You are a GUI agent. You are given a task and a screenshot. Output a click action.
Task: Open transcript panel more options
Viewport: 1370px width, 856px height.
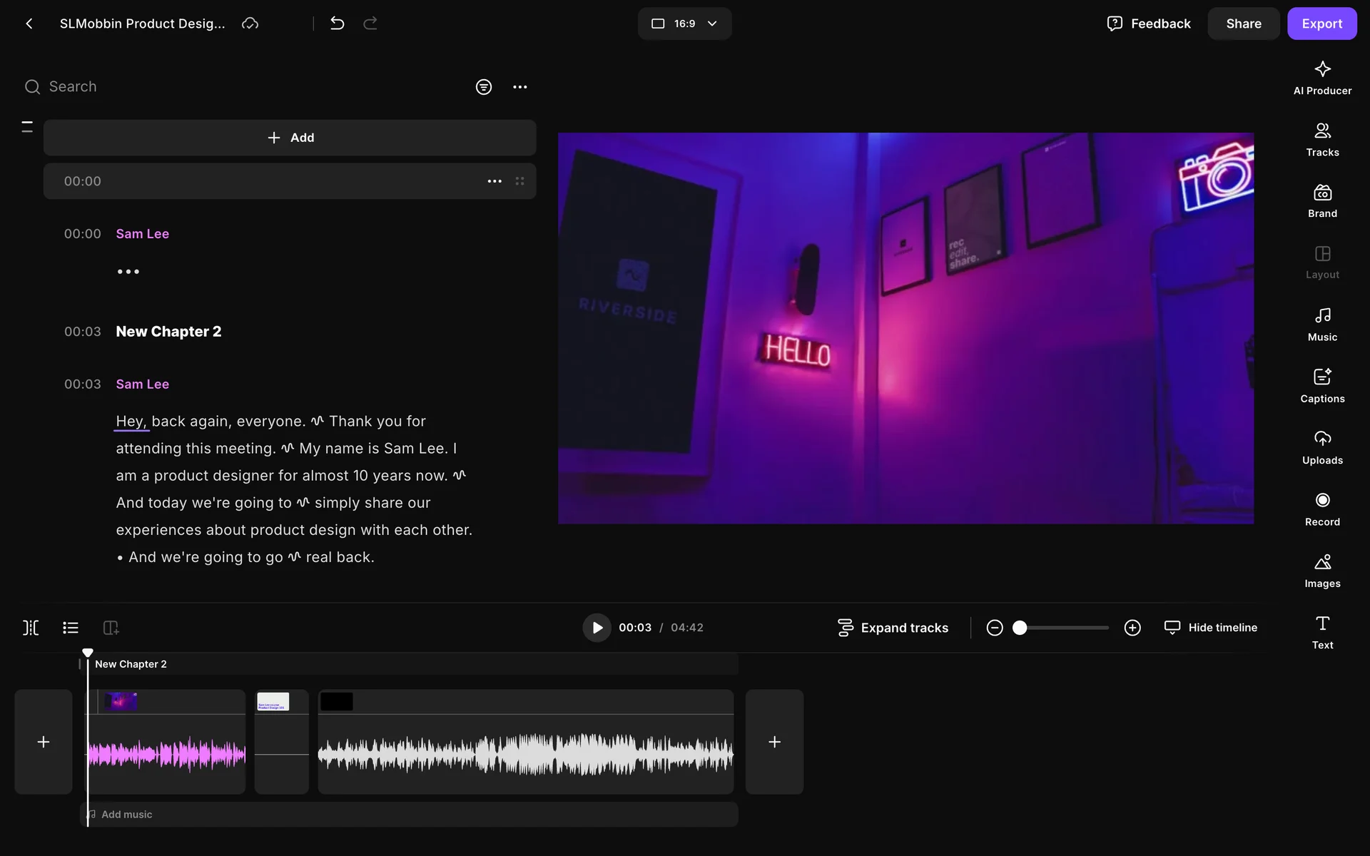click(519, 87)
